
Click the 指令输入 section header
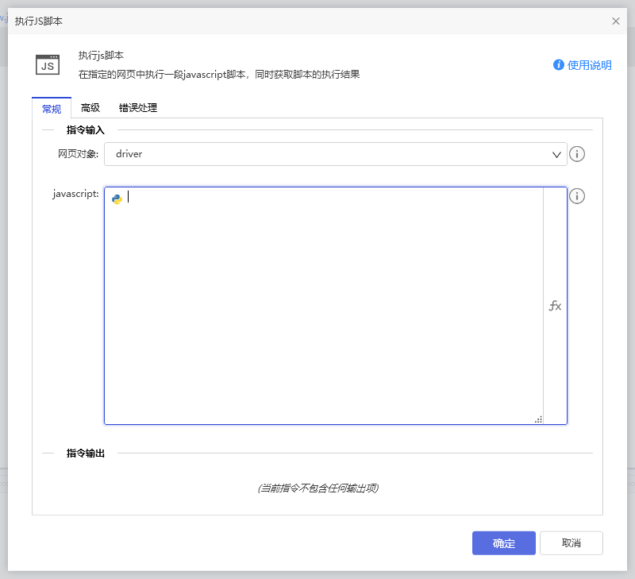[85, 129]
